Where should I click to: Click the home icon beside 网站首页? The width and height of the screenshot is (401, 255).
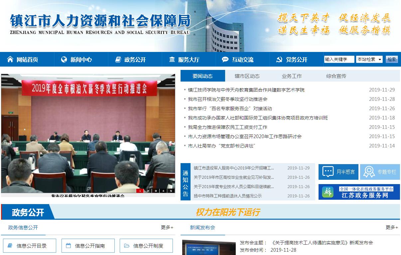coord(10,60)
